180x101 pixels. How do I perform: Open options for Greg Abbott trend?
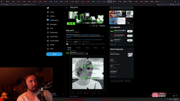[x=132, y=70]
